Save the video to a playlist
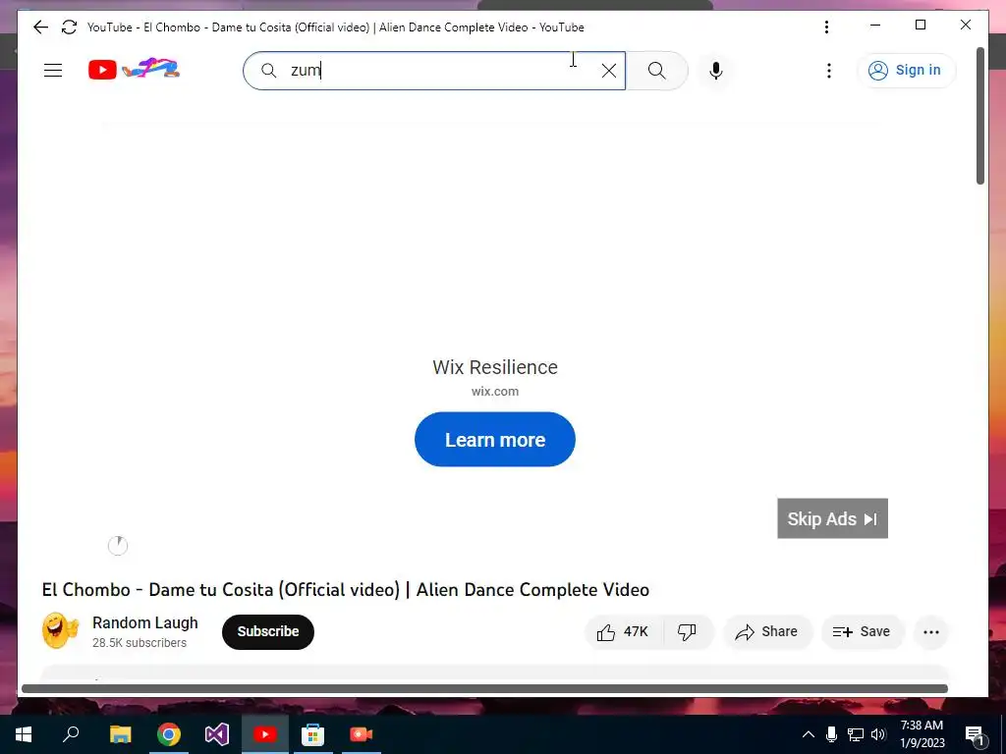 (862, 632)
